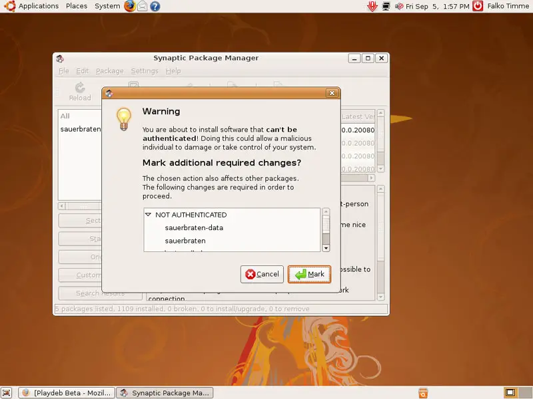Viewport: 533px width, 399px height.
Task: Open the Places menu in the top panel
Action: [x=77, y=6]
